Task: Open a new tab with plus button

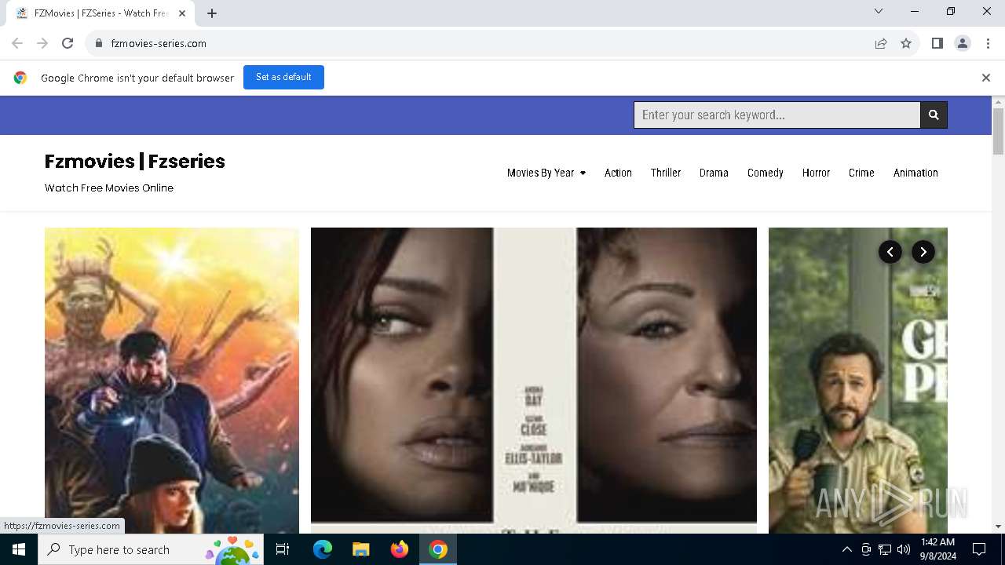Action: coord(212,13)
